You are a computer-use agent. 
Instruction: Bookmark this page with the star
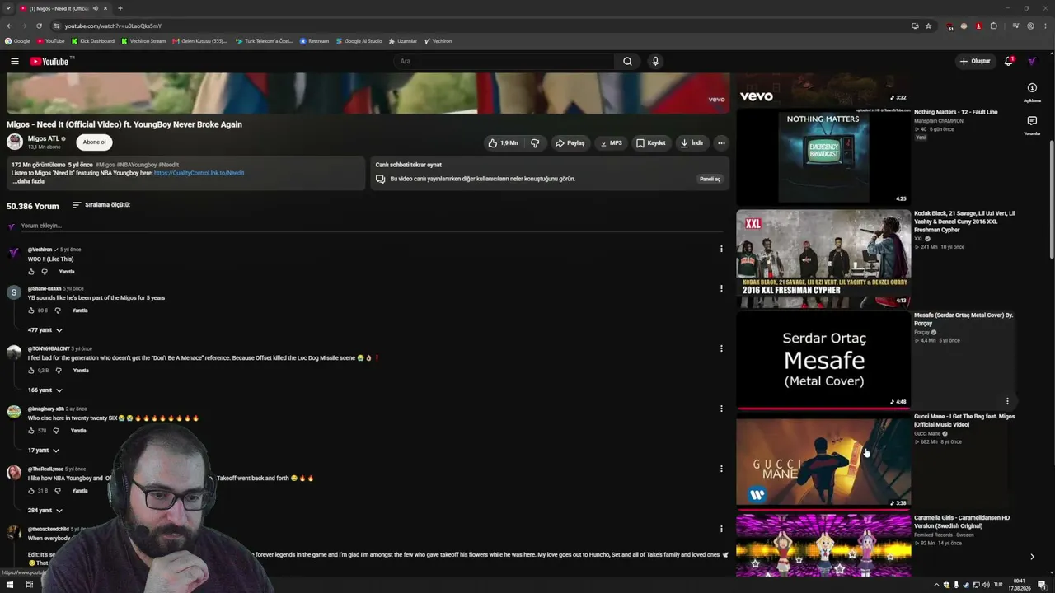[x=928, y=26]
